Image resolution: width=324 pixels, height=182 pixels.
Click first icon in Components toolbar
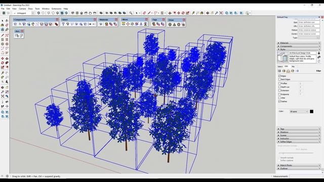15,24
